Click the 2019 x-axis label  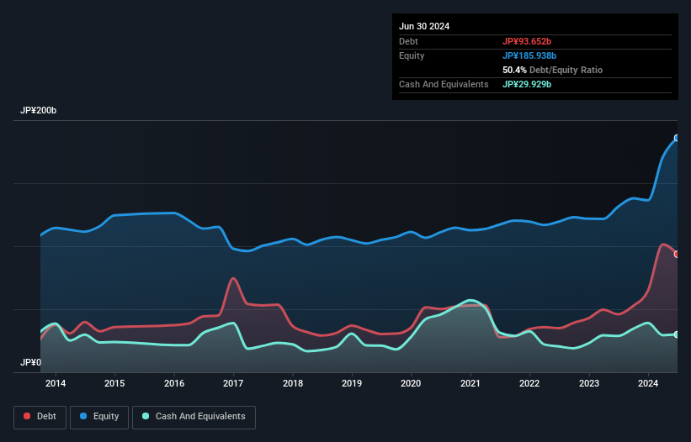click(352, 383)
